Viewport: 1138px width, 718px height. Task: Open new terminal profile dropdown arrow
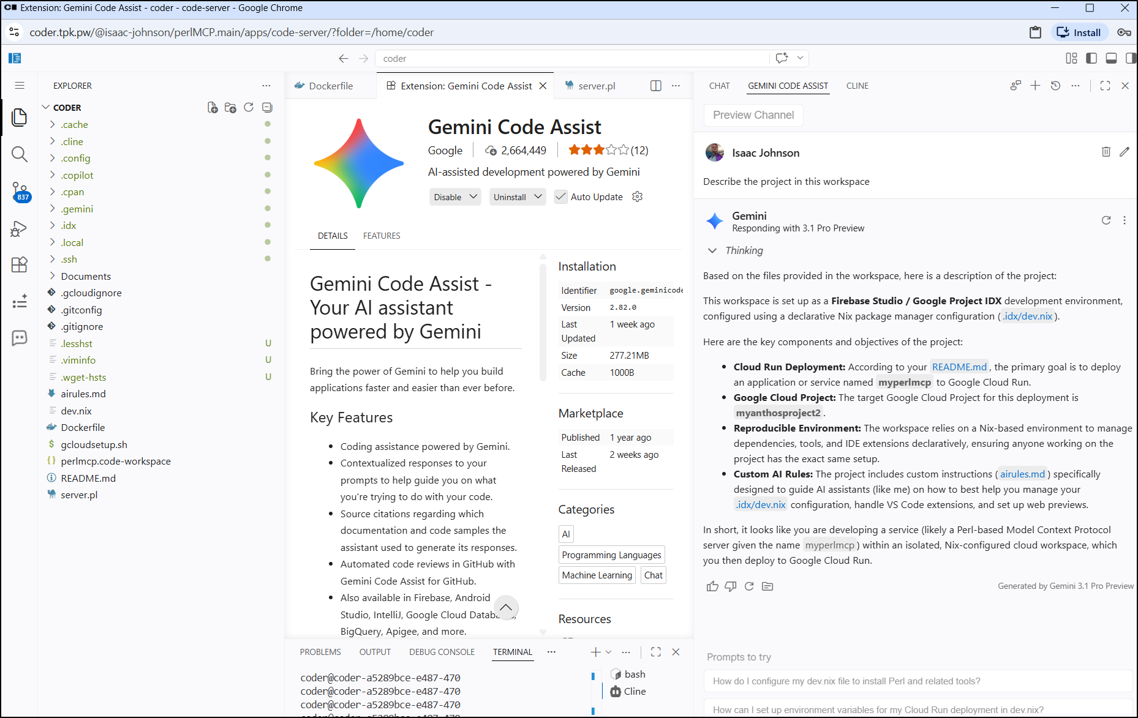pyautogui.click(x=608, y=652)
